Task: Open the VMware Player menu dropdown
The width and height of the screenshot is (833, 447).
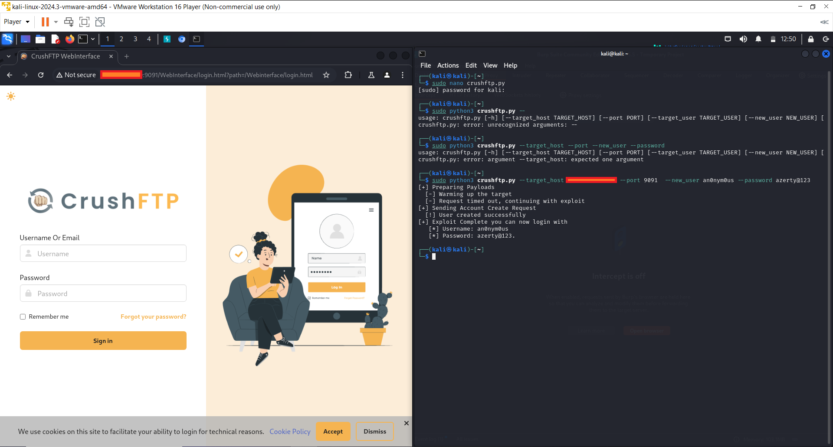Action: [16, 22]
